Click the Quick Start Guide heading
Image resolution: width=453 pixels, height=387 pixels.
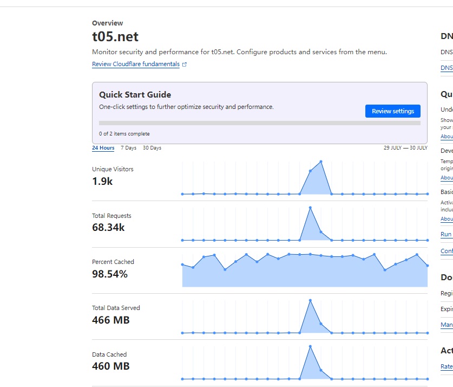click(135, 94)
